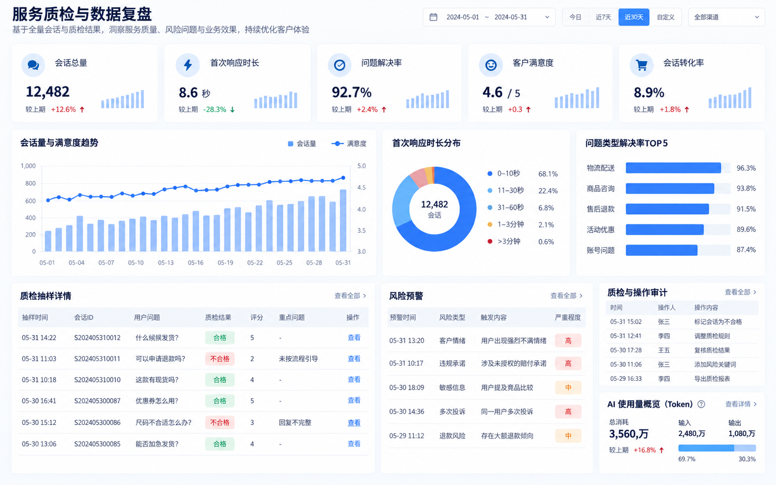
Task: Select the 近7天 time range tab
Action: click(603, 17)
